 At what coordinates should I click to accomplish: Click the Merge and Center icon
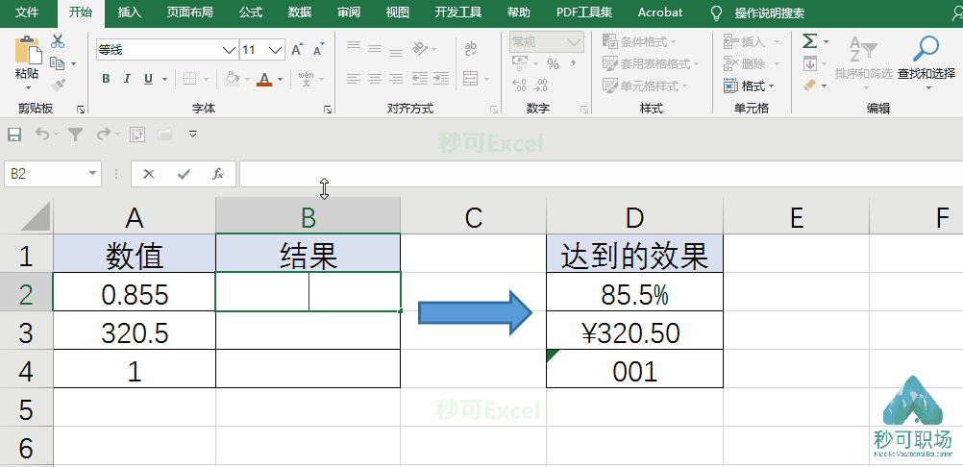[470, 79]
